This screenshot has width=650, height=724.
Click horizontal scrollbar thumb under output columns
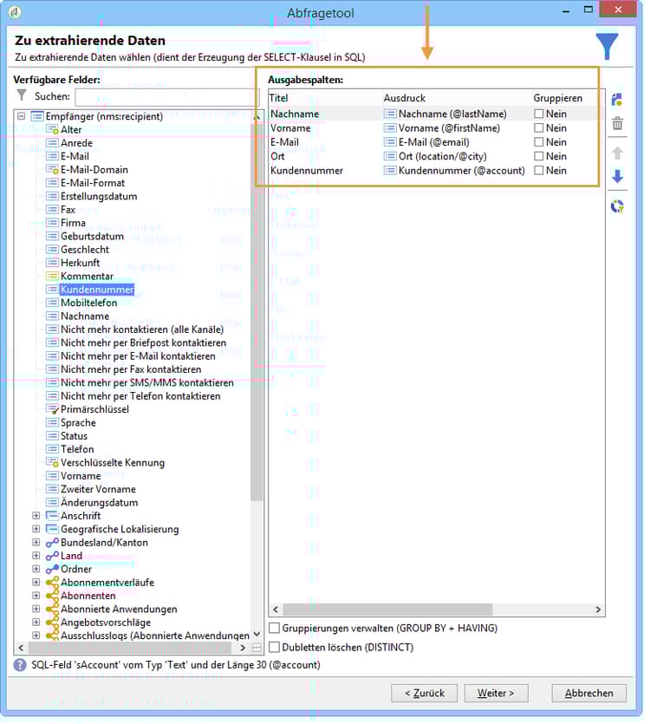(387, 610)
